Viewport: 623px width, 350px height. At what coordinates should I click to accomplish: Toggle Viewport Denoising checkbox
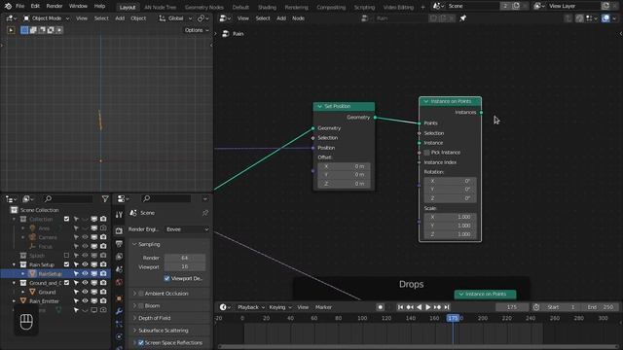point(166,279)
